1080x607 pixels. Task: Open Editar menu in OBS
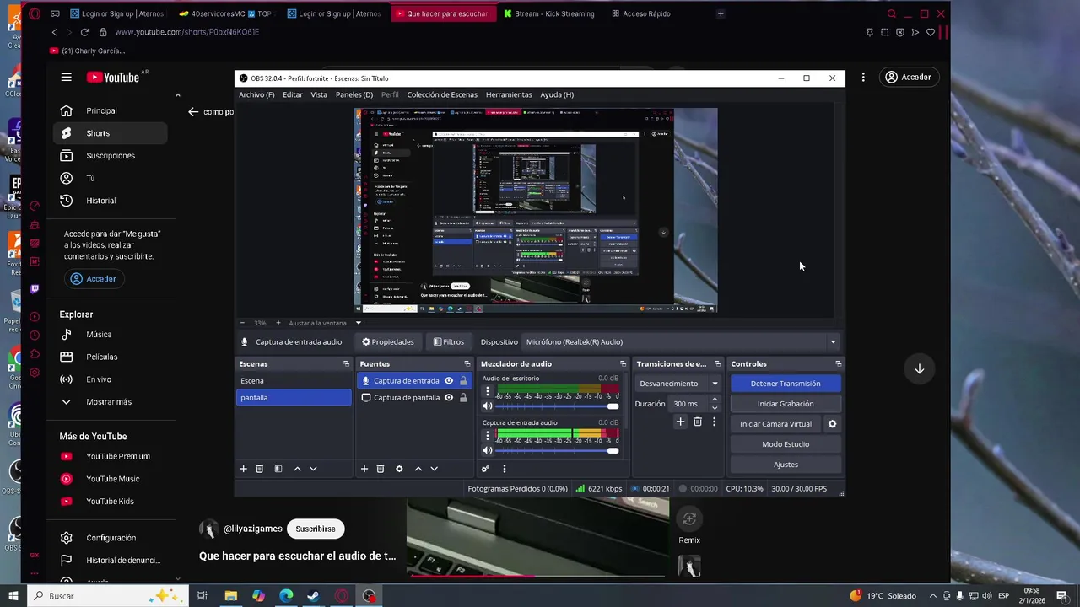coord(293,94)
